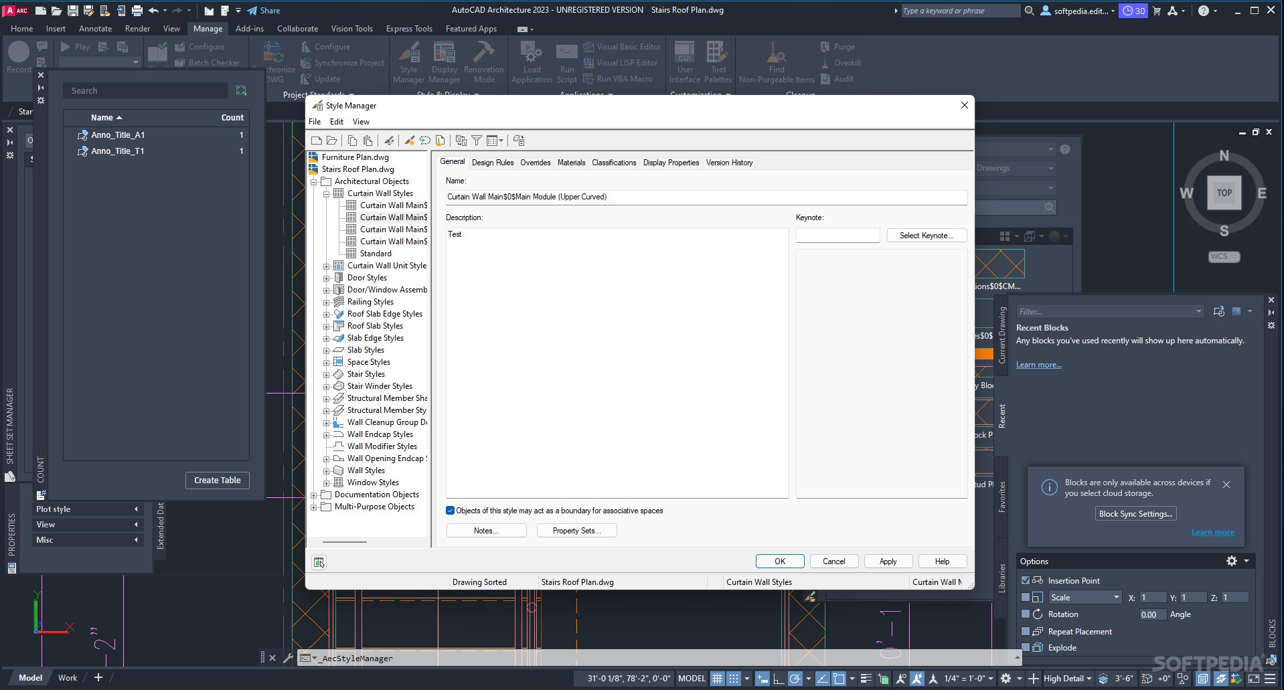Click style Name input field
This screenshot has width=1284, height=690.
[x=706, y=197]
